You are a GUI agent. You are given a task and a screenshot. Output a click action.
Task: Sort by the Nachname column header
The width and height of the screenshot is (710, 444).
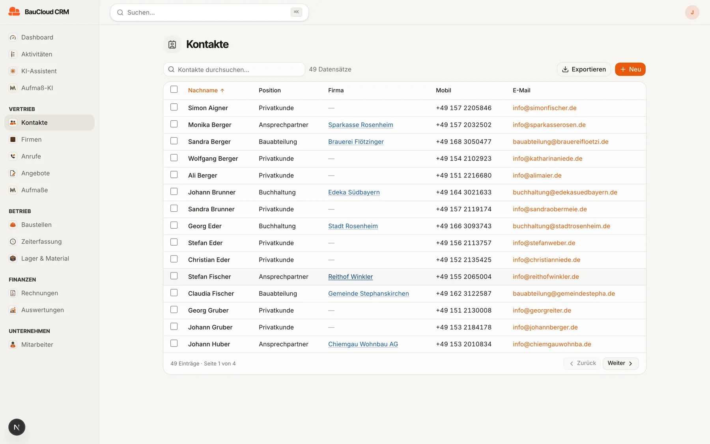[206, 90]
